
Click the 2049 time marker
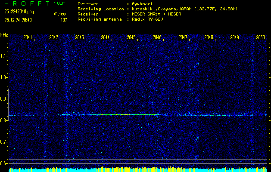coord(235,37)
